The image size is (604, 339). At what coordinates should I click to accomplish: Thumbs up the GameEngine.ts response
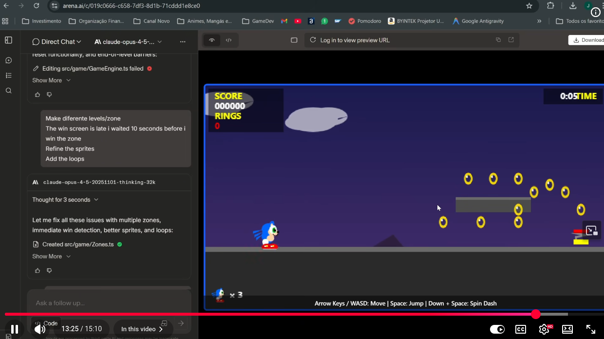(x=38, y=95)
